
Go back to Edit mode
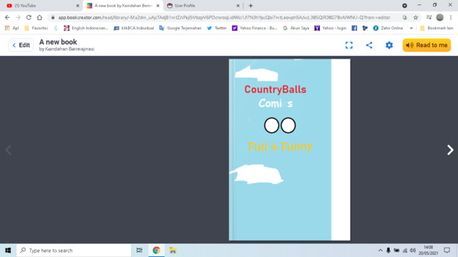[21, 45]
